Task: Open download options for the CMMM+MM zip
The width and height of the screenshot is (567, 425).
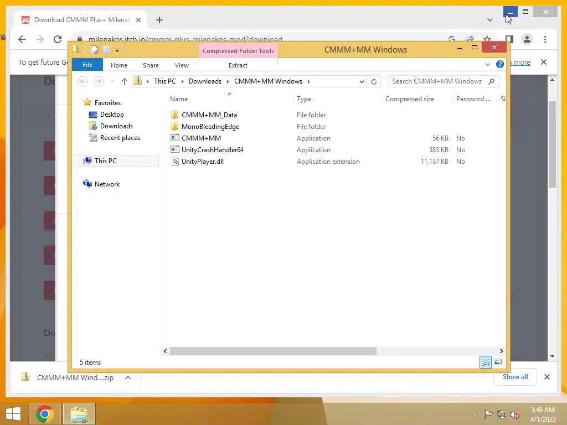Action: 128,377
